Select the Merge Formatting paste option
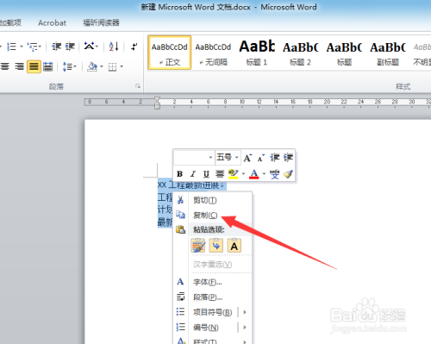The image size is (431, 344). tap(216, 246)
